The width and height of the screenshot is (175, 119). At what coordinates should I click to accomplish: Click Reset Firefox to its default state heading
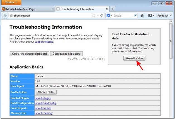(130, 36)
